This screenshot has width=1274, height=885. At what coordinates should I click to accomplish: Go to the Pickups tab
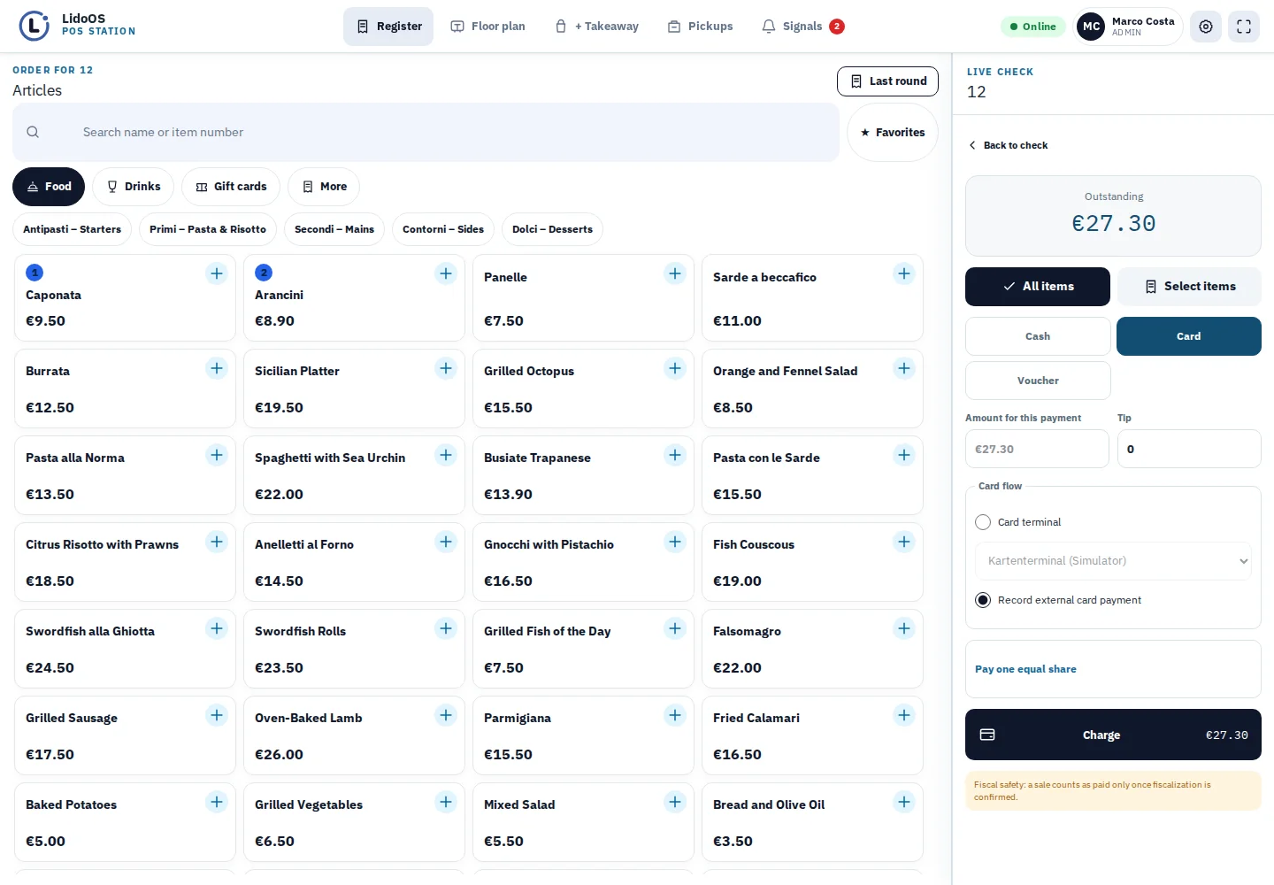pos(700,27)
